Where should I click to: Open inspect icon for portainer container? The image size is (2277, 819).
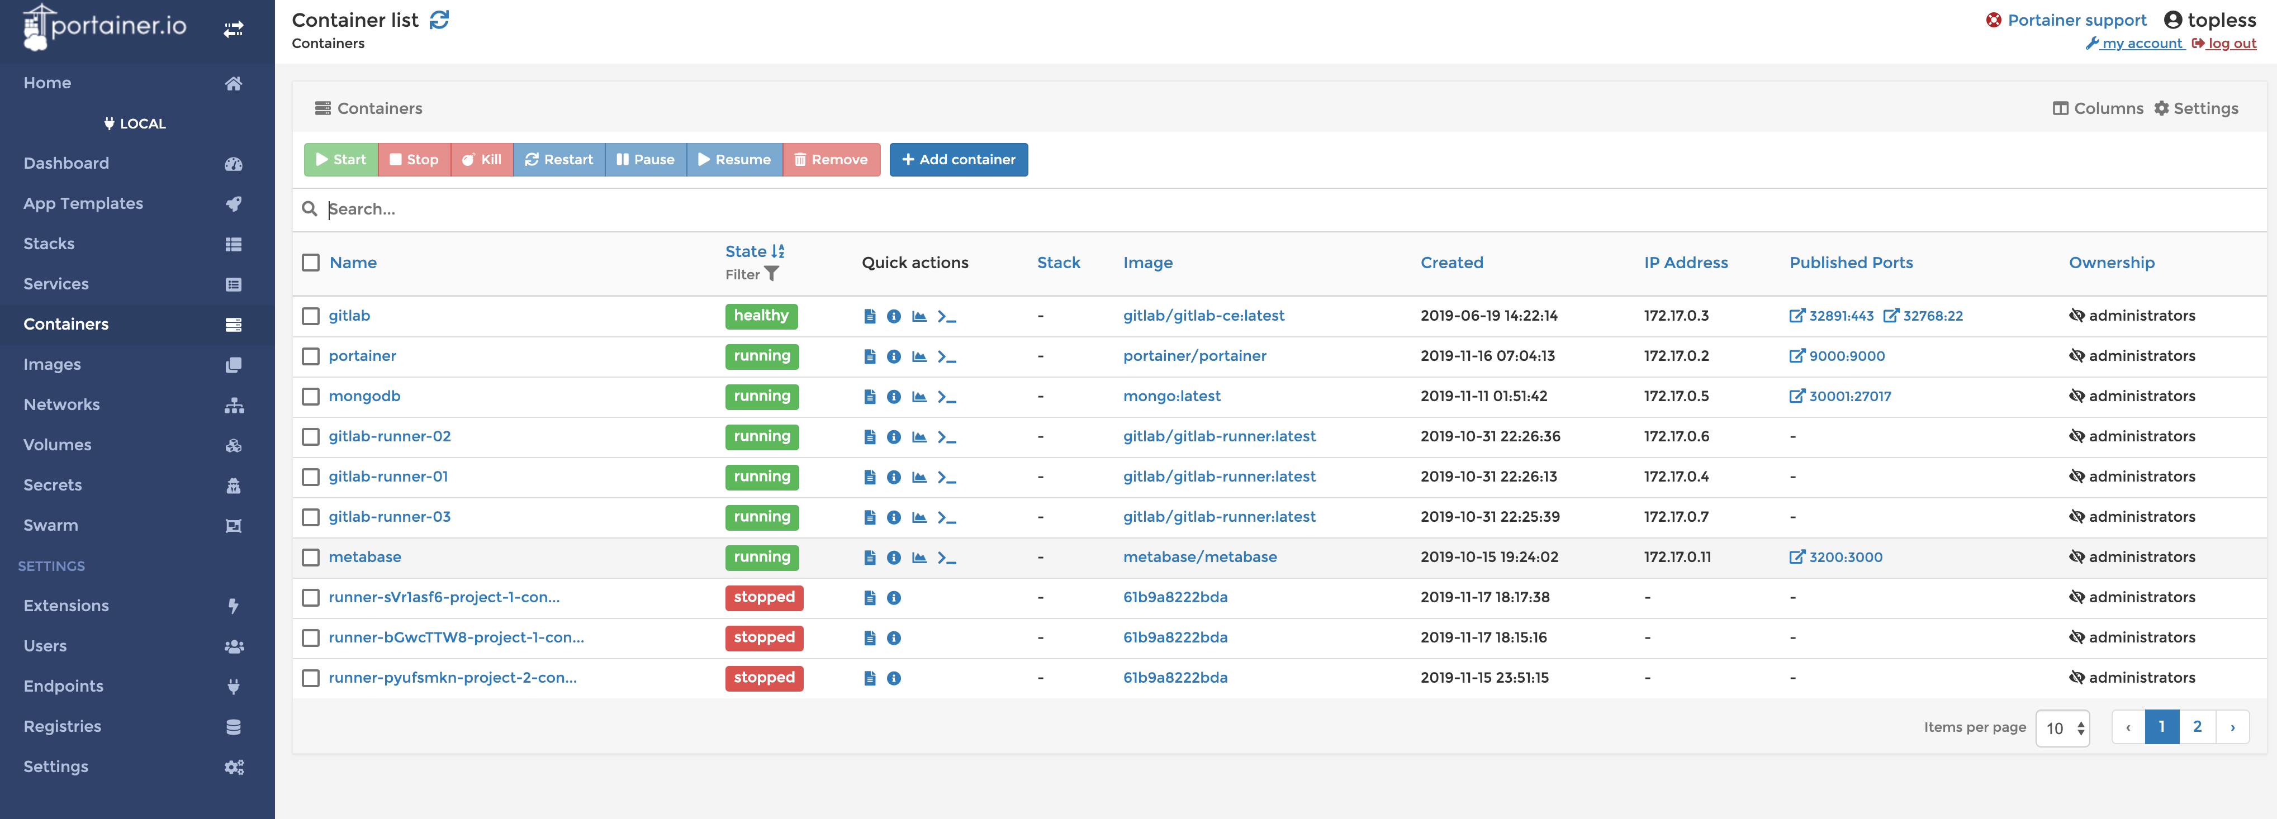(x=894, y=356)
